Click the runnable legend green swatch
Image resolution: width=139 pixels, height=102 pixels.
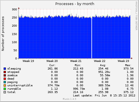[5, 89]
